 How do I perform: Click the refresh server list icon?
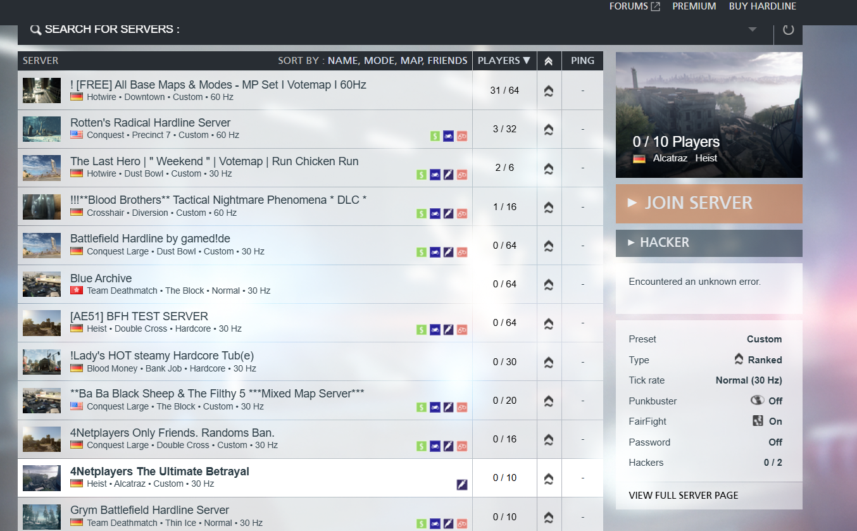788,29
